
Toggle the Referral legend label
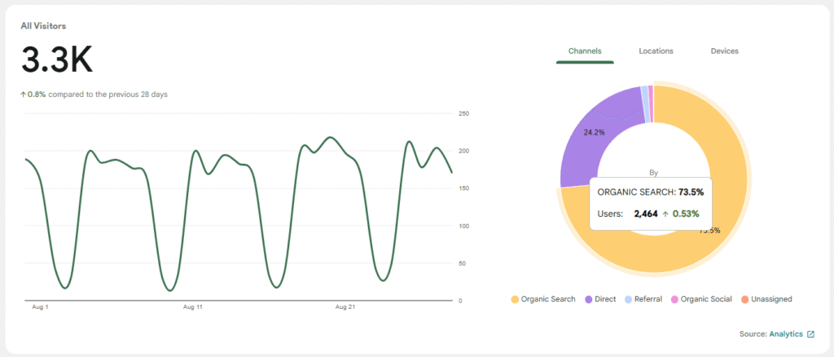647,299
